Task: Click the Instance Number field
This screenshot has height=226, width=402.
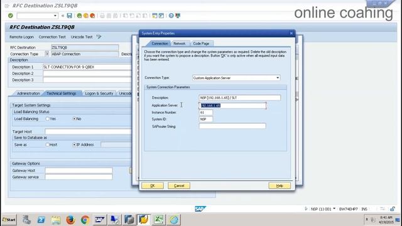Action: (x=206, y=112)
